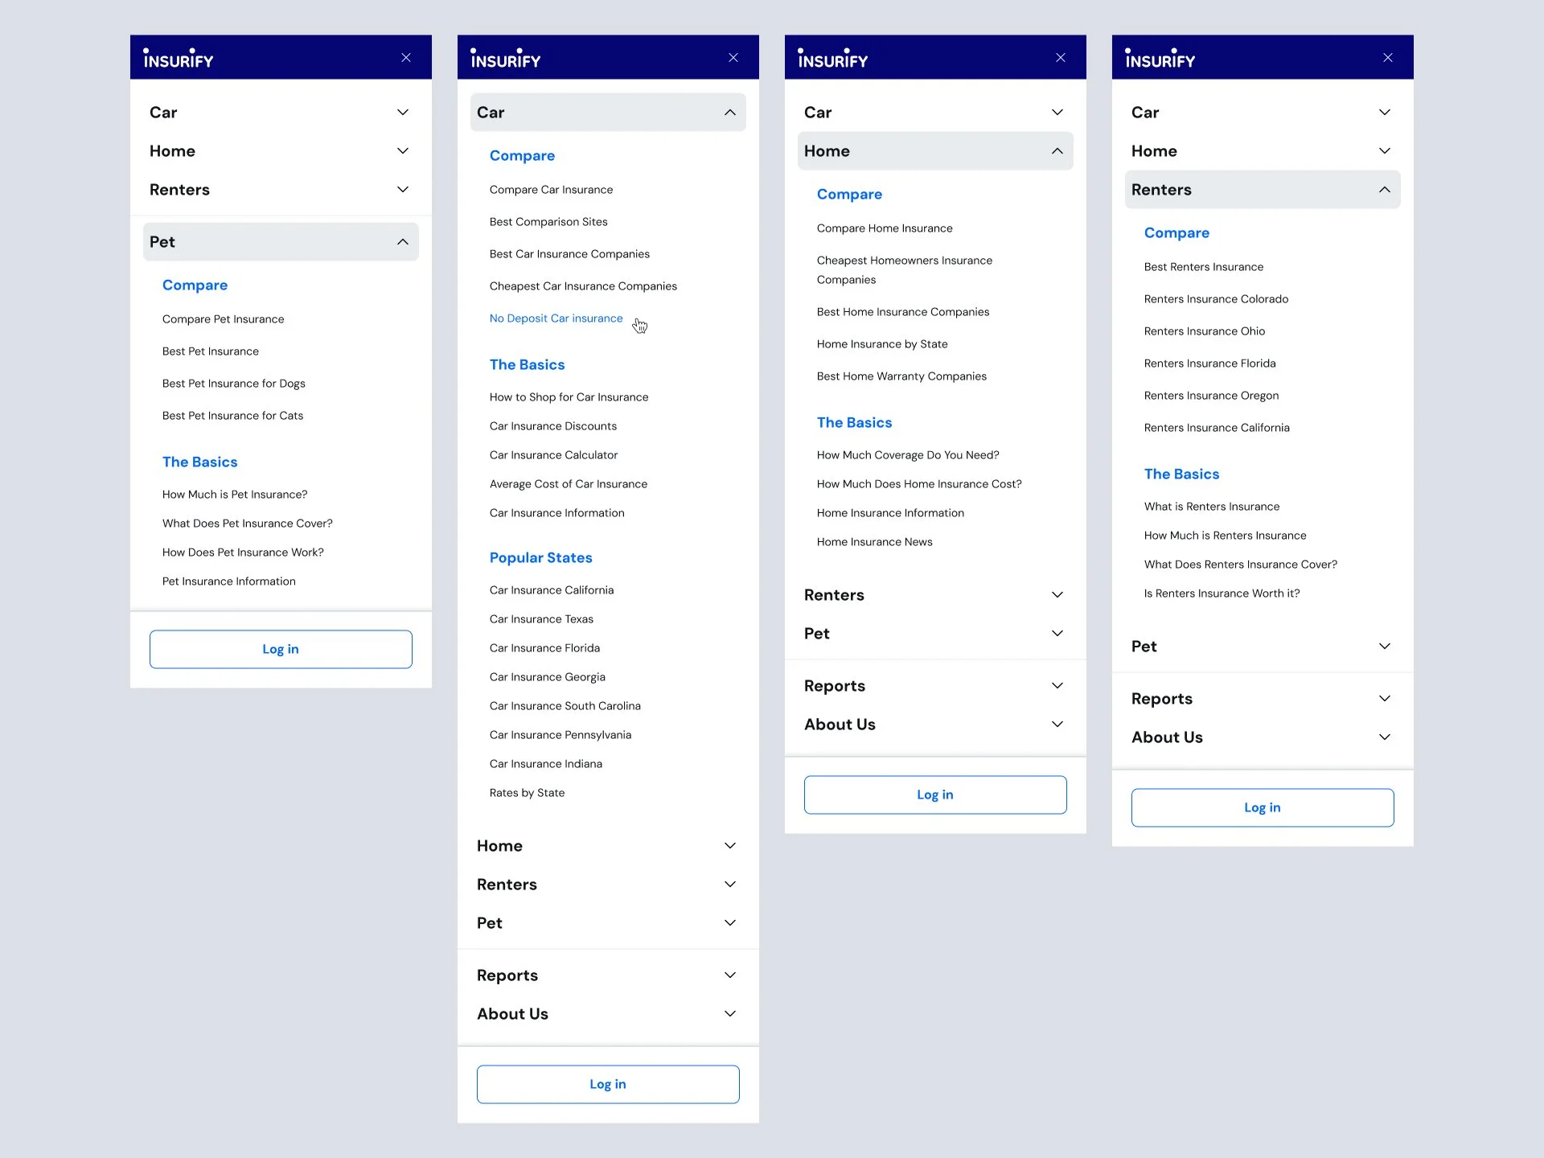Open No Deposit Car insurance link
Image resolution: width=1544 pixels, height=1158 pixels.
click(556, 318)
